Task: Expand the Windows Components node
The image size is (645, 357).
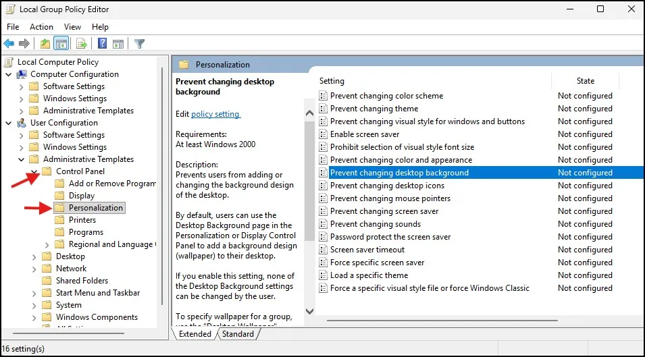Action: (x=34, y=318)
